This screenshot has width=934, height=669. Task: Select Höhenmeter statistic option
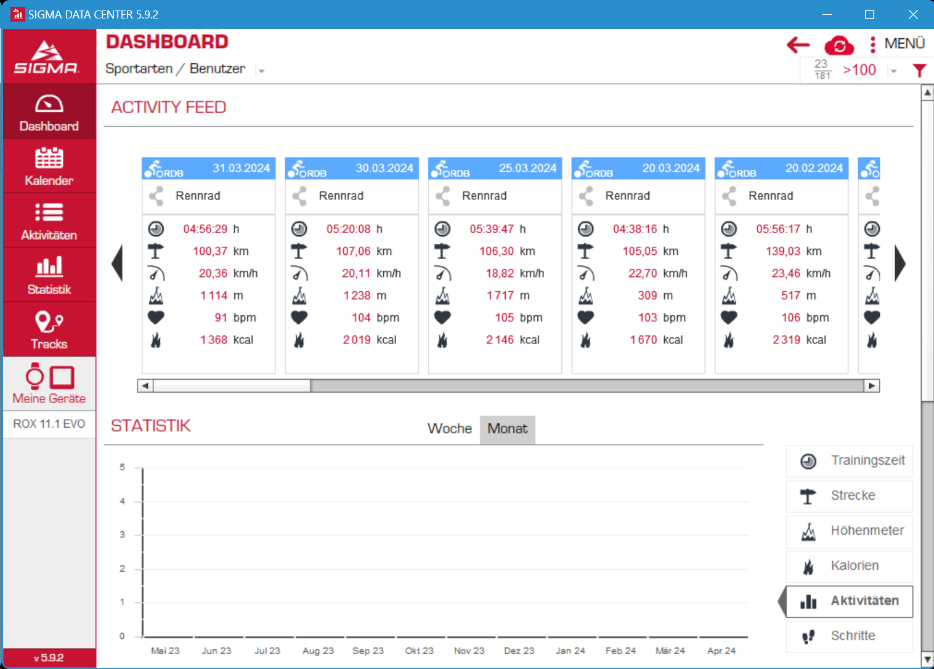[x=850, y=531]
